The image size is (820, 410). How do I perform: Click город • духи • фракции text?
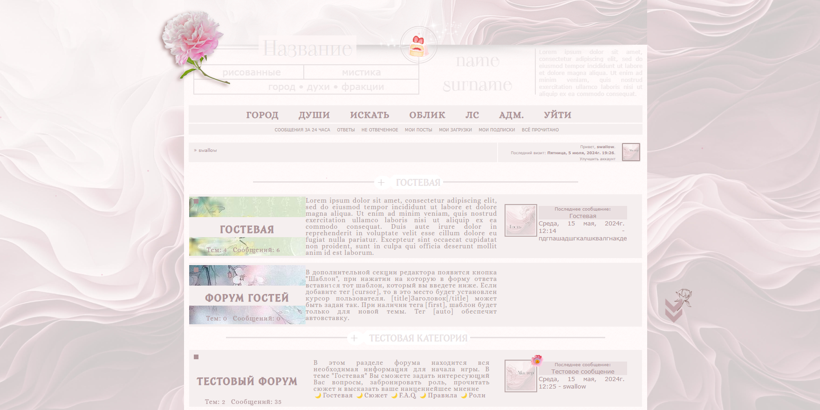point(326,87)
